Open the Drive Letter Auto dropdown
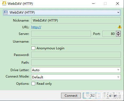Image resolution: width=124 pixels, height=101 pixels. (x=76, y=70)
